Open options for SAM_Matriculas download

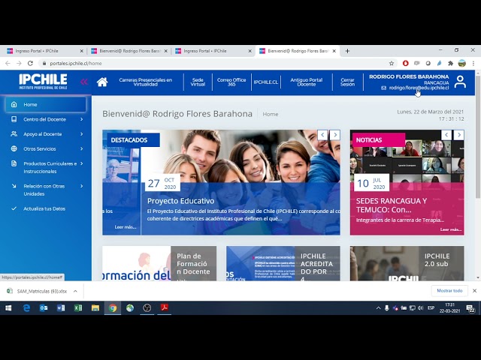pyautogui.click(x=75, y=291)
